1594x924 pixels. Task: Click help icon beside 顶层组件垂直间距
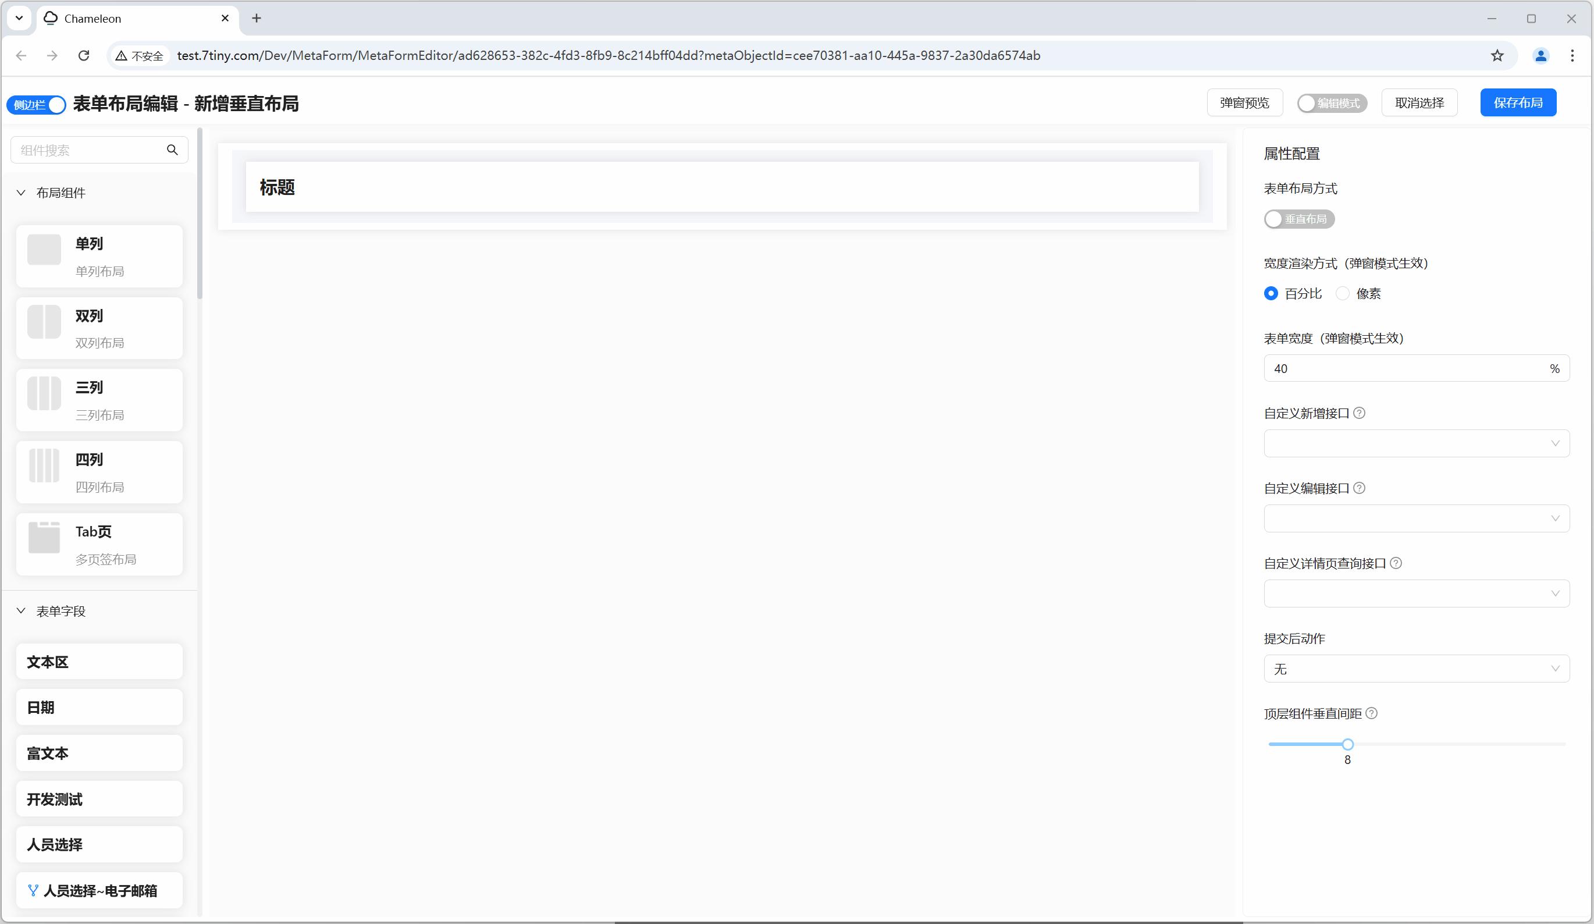tap(1371, 713)
